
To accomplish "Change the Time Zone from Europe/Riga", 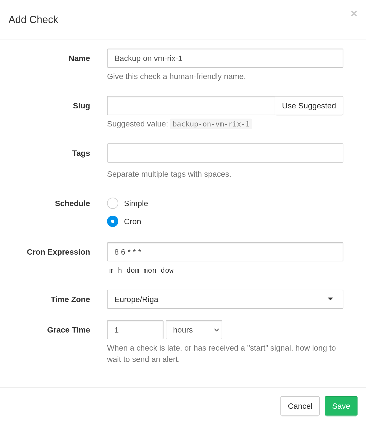I will (225, 299).
